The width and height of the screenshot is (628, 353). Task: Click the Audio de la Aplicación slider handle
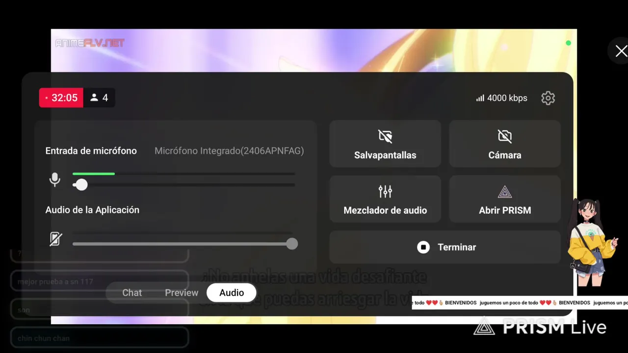(292, 244)
